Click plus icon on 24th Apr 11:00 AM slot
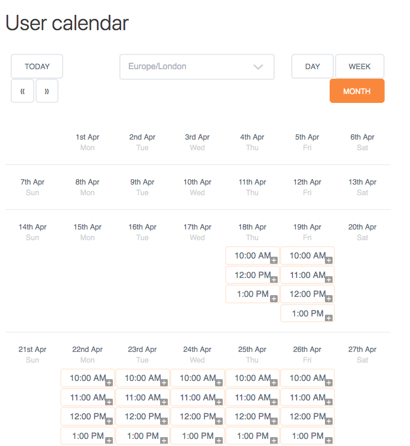Screen dimensions: 410x446 pyautogui.click(x=219, y=402)
